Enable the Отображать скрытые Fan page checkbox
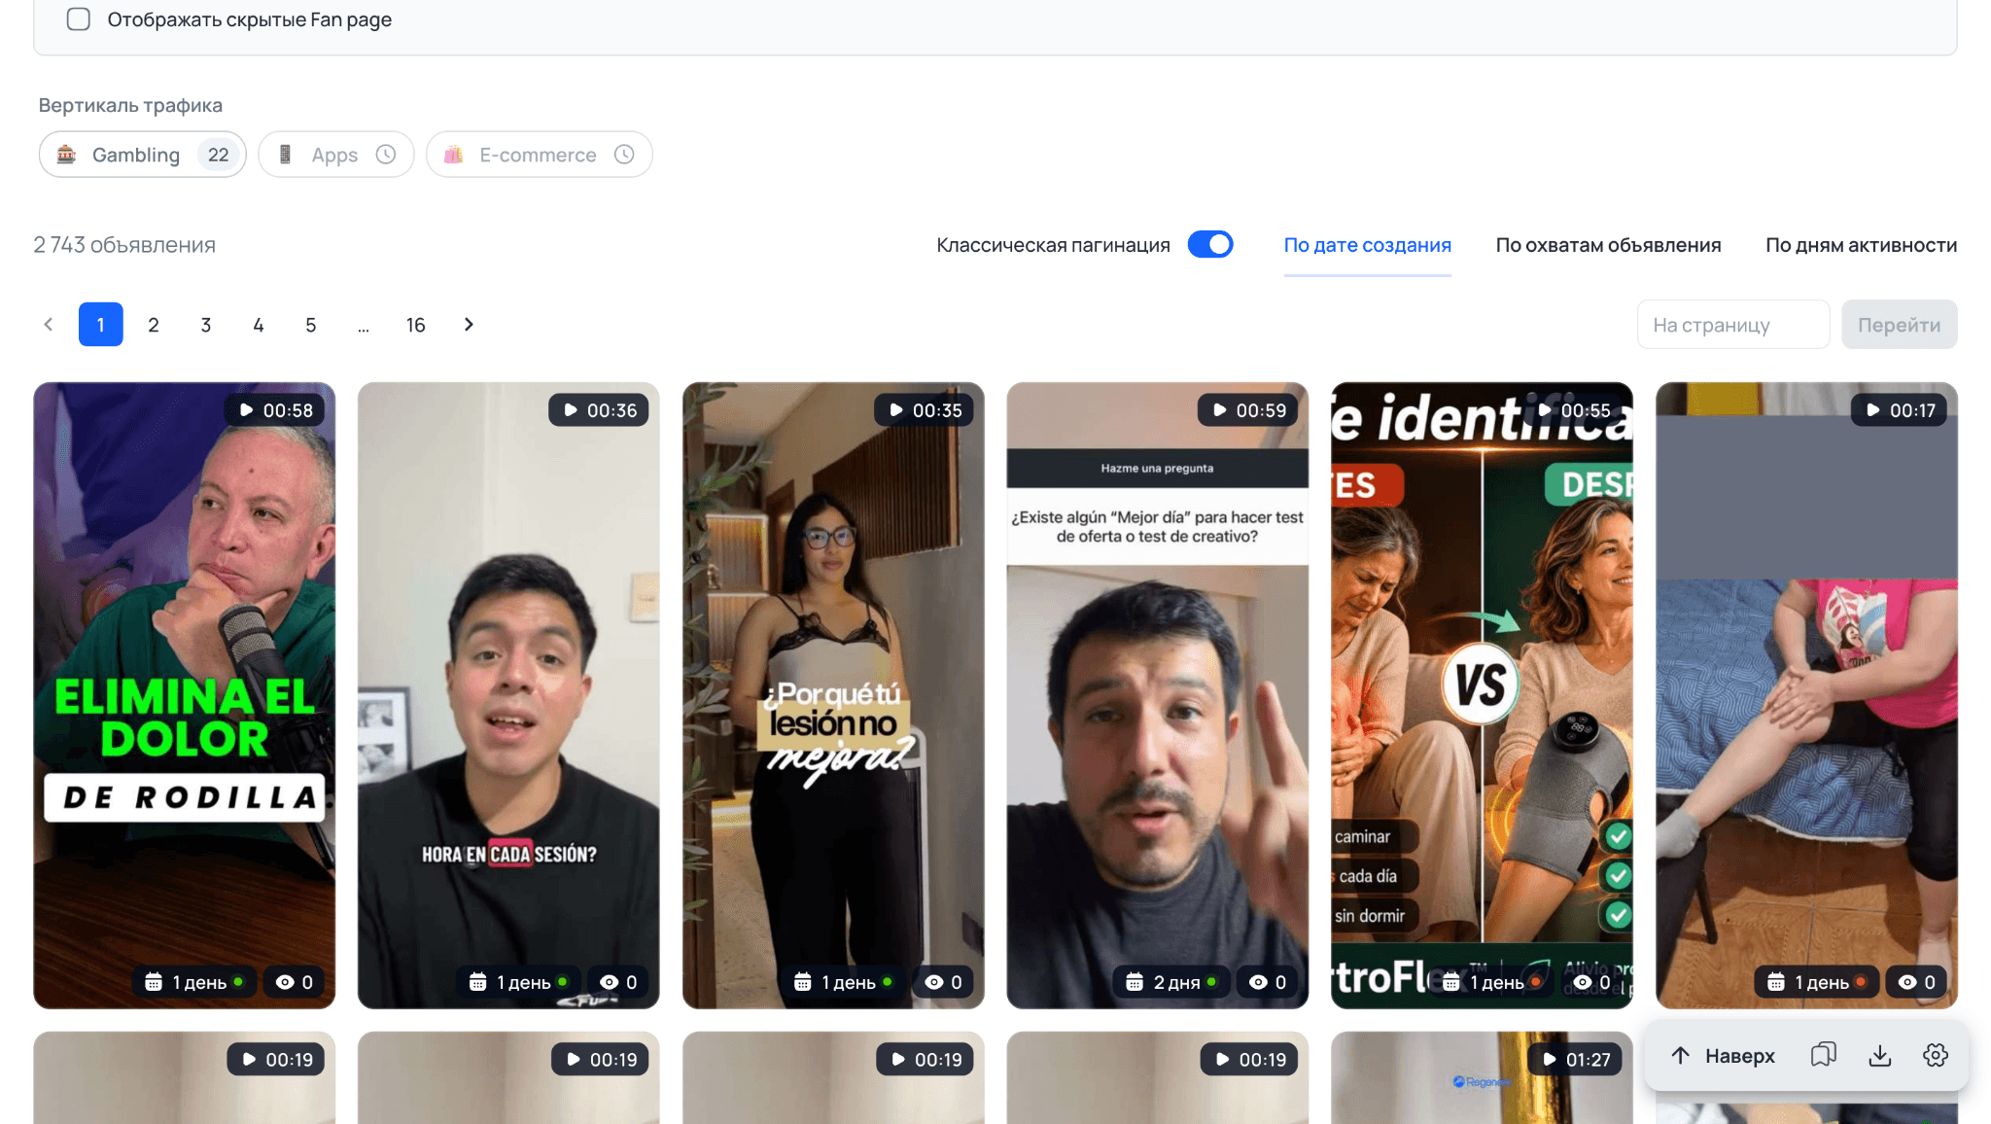The height and width of the screenshot is (1124, 1991). click(x=79, y=19)
